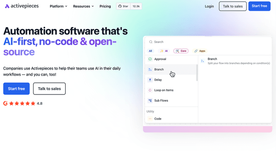Image resolution: width=276 pixels, height=155 pixels.
Task: Click the link icon in Apps filter
Action: pyautogui.click(x=196, y=51)
